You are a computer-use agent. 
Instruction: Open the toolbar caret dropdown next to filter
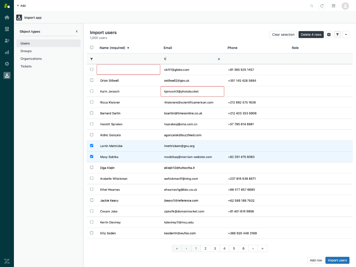tap(346, 34)
